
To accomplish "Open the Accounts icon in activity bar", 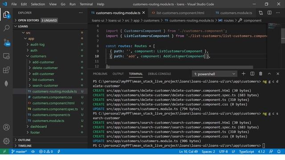I will pyautogui.click(x=6, y=127).
